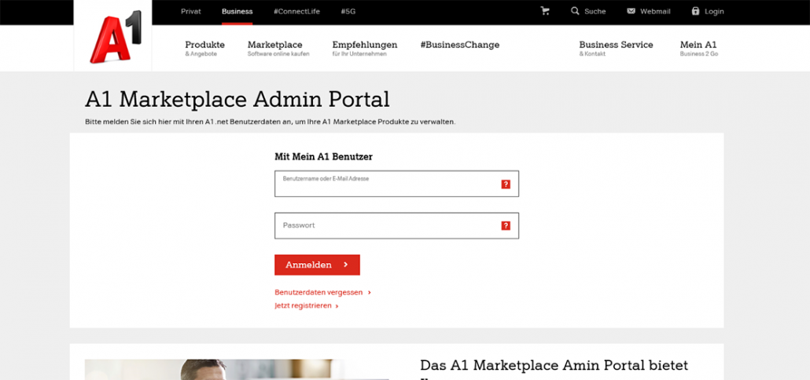This screenshot has height=380, width=810.
Task: Click the help icon in username field
Action: pyautogui.click(x=506, y=184)
